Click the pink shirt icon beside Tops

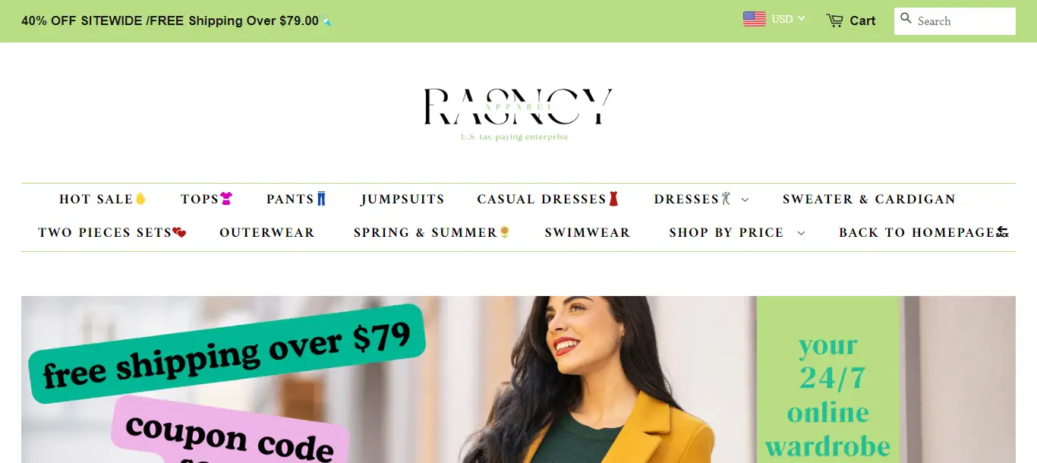pyautogui.click(x=226, y=199)
